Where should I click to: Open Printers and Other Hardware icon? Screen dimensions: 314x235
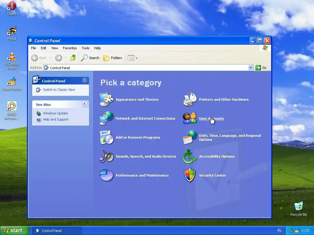pyautogui.click(x=190, y=99)
